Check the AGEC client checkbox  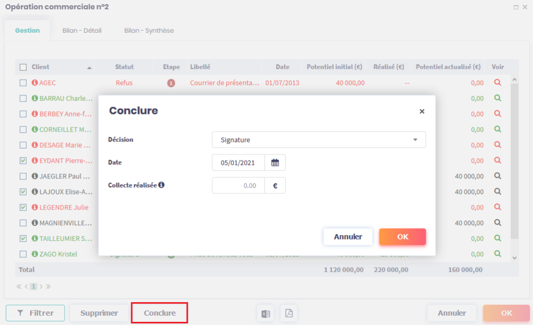click(x=23, y=83)
